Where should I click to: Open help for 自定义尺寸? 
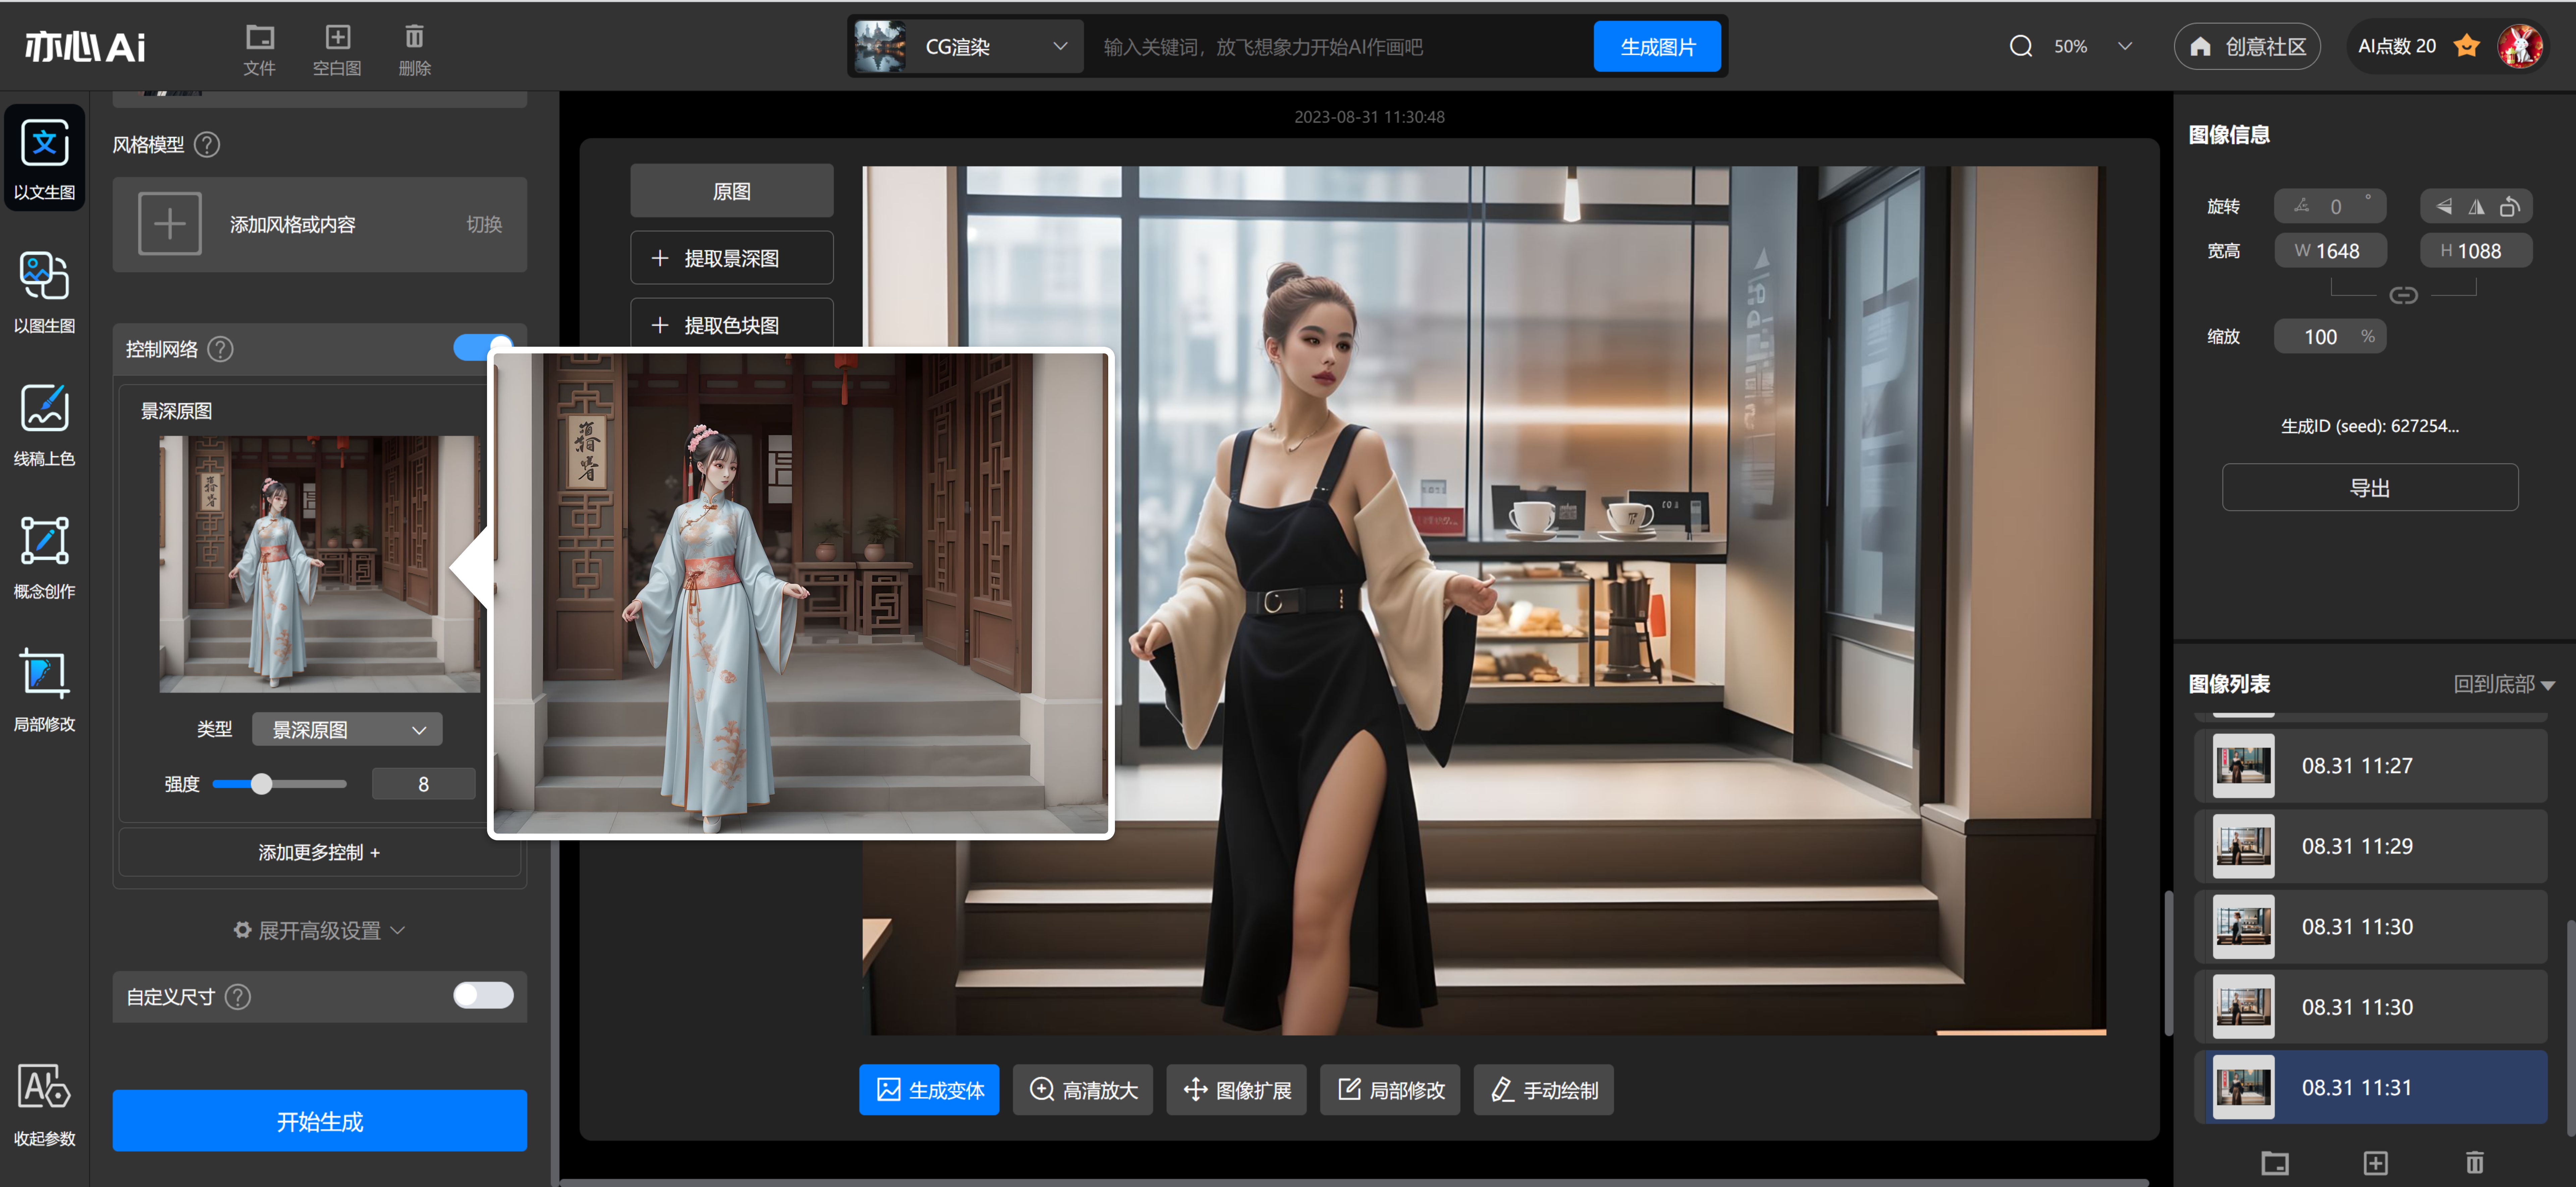point(238,997)
